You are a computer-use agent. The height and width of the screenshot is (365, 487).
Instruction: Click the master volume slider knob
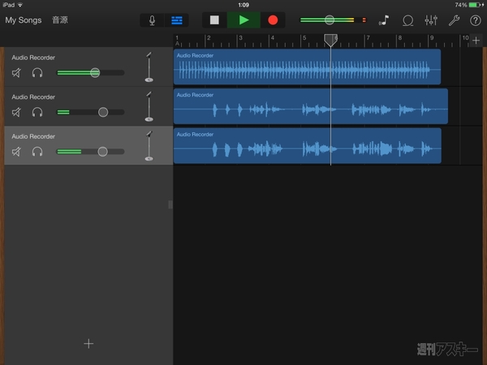coord(329,19)
